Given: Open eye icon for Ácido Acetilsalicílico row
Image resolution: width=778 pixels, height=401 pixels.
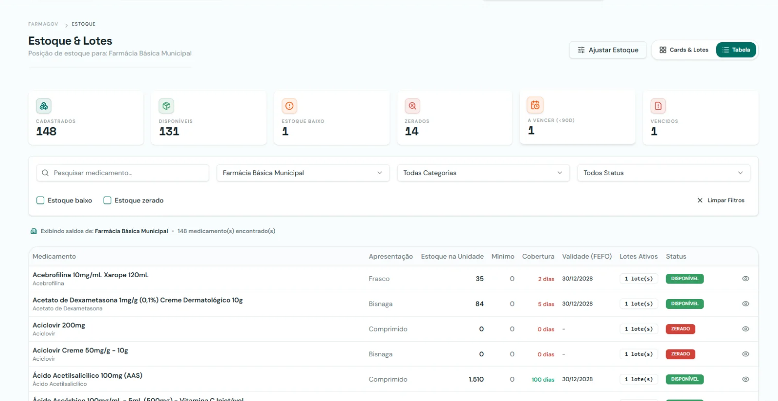Looking at the screenshot, I should tap(745, 379).
